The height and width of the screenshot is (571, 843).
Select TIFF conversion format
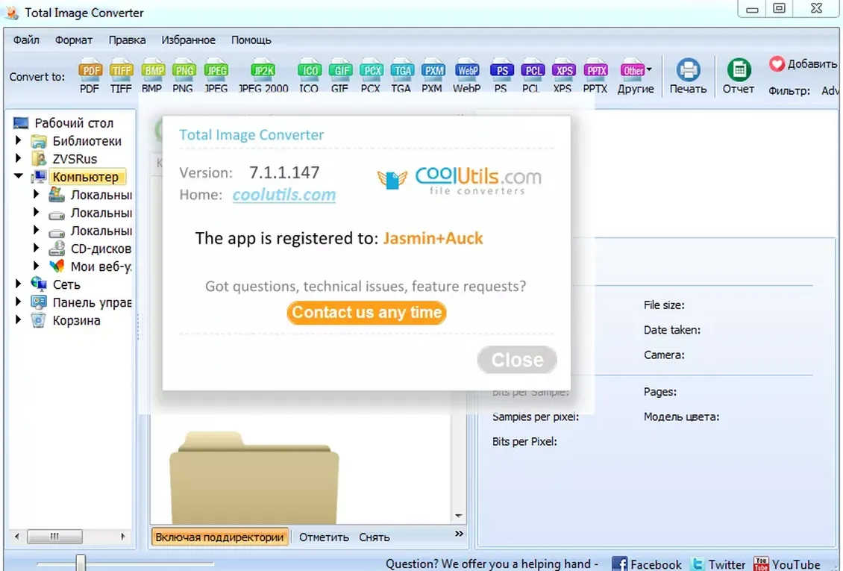(x=121, y=76)
